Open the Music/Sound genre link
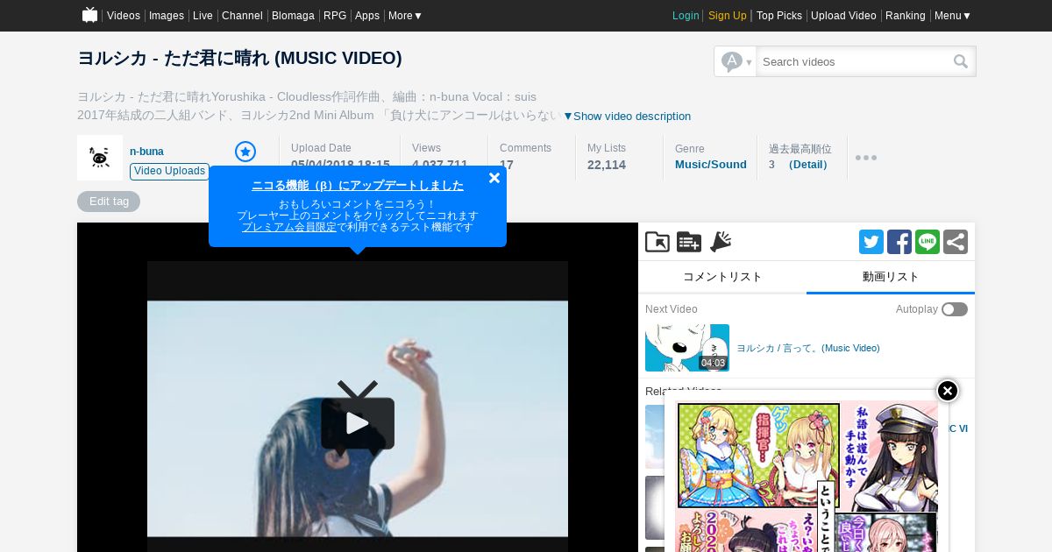This screenshot has width=1052, height=552. coord(711,165)
